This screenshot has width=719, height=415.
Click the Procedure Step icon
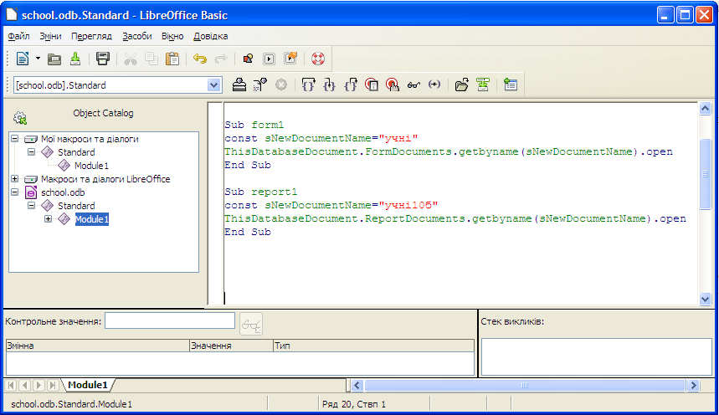coord(309,85)
